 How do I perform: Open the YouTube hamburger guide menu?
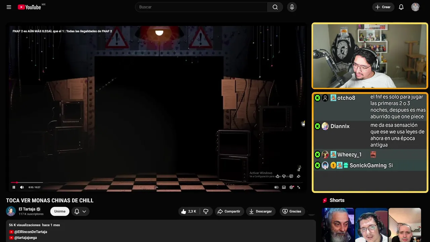(9, 7)
